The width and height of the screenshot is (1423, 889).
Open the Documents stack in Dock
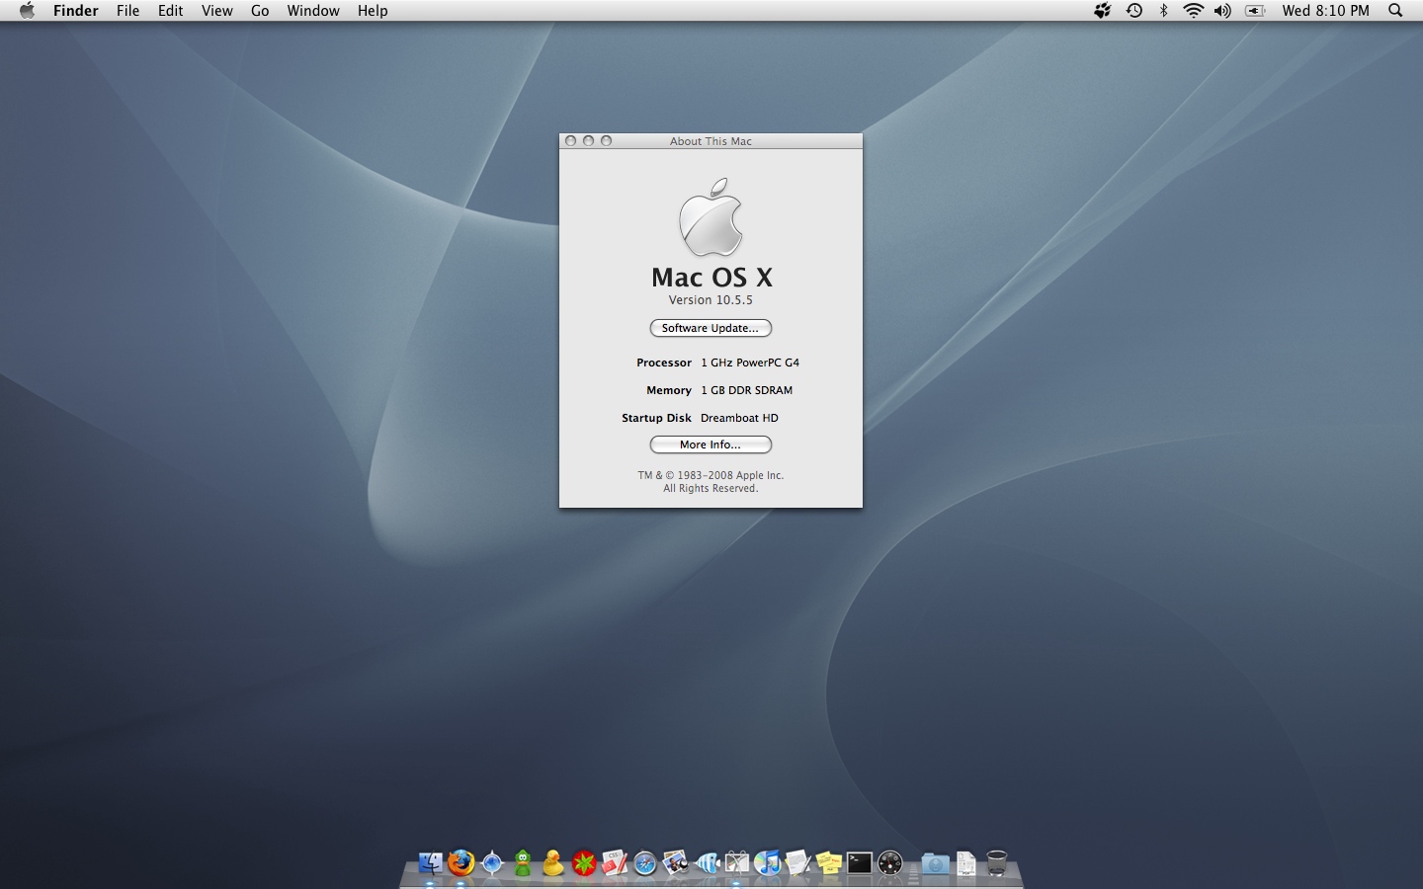(x=965, y=863)
